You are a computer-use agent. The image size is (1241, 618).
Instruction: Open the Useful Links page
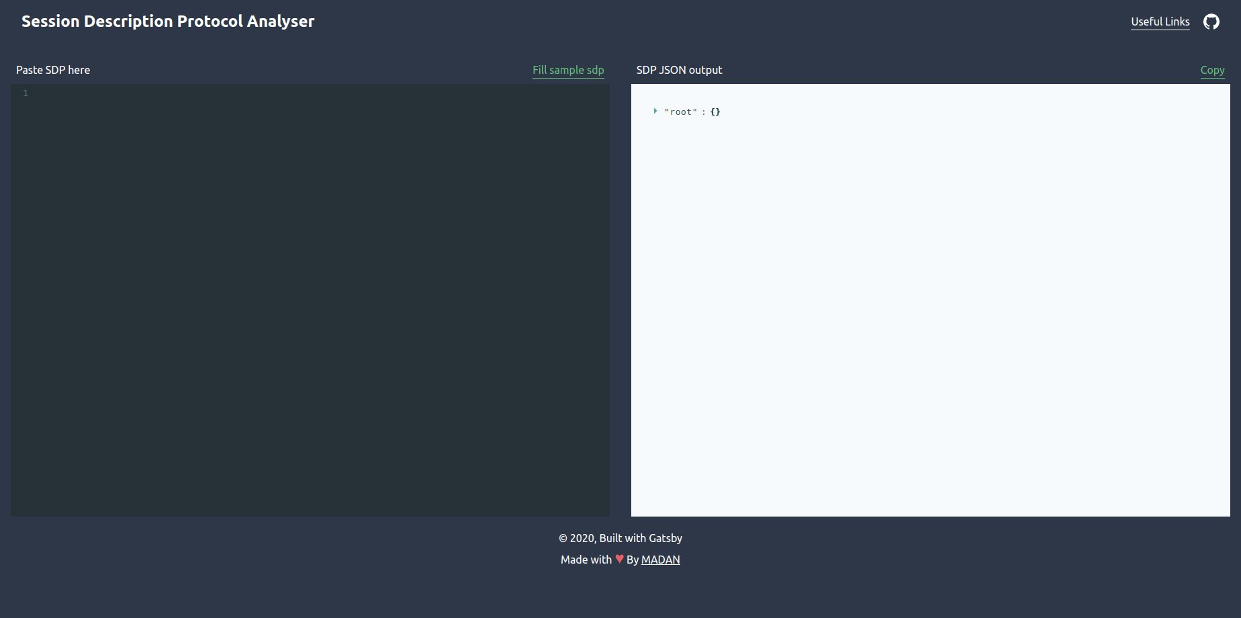tap(1160, 21)
